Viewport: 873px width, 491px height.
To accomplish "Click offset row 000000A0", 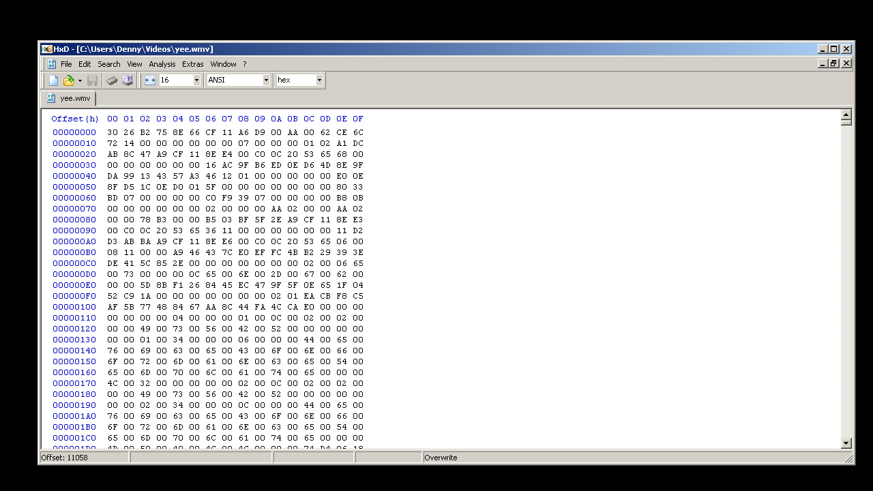I will tap(74, 241).
